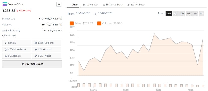Toggle the Price series legend swatch
The height and width of the screenshot is (91, 208).
(72, 23)
